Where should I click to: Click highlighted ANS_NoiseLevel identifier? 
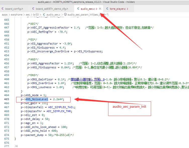(x=37, y=99)
